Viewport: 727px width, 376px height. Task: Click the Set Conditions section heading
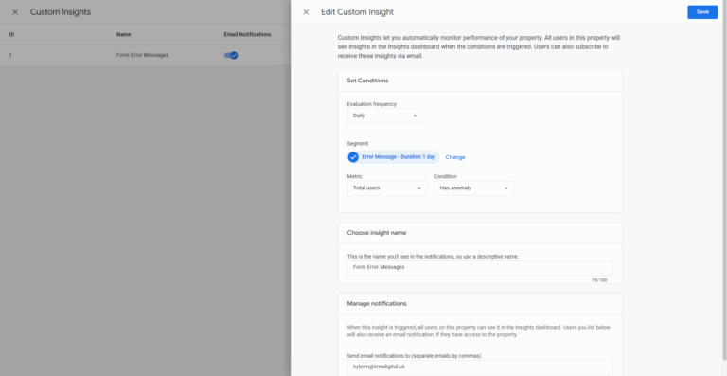click(367, 81)
